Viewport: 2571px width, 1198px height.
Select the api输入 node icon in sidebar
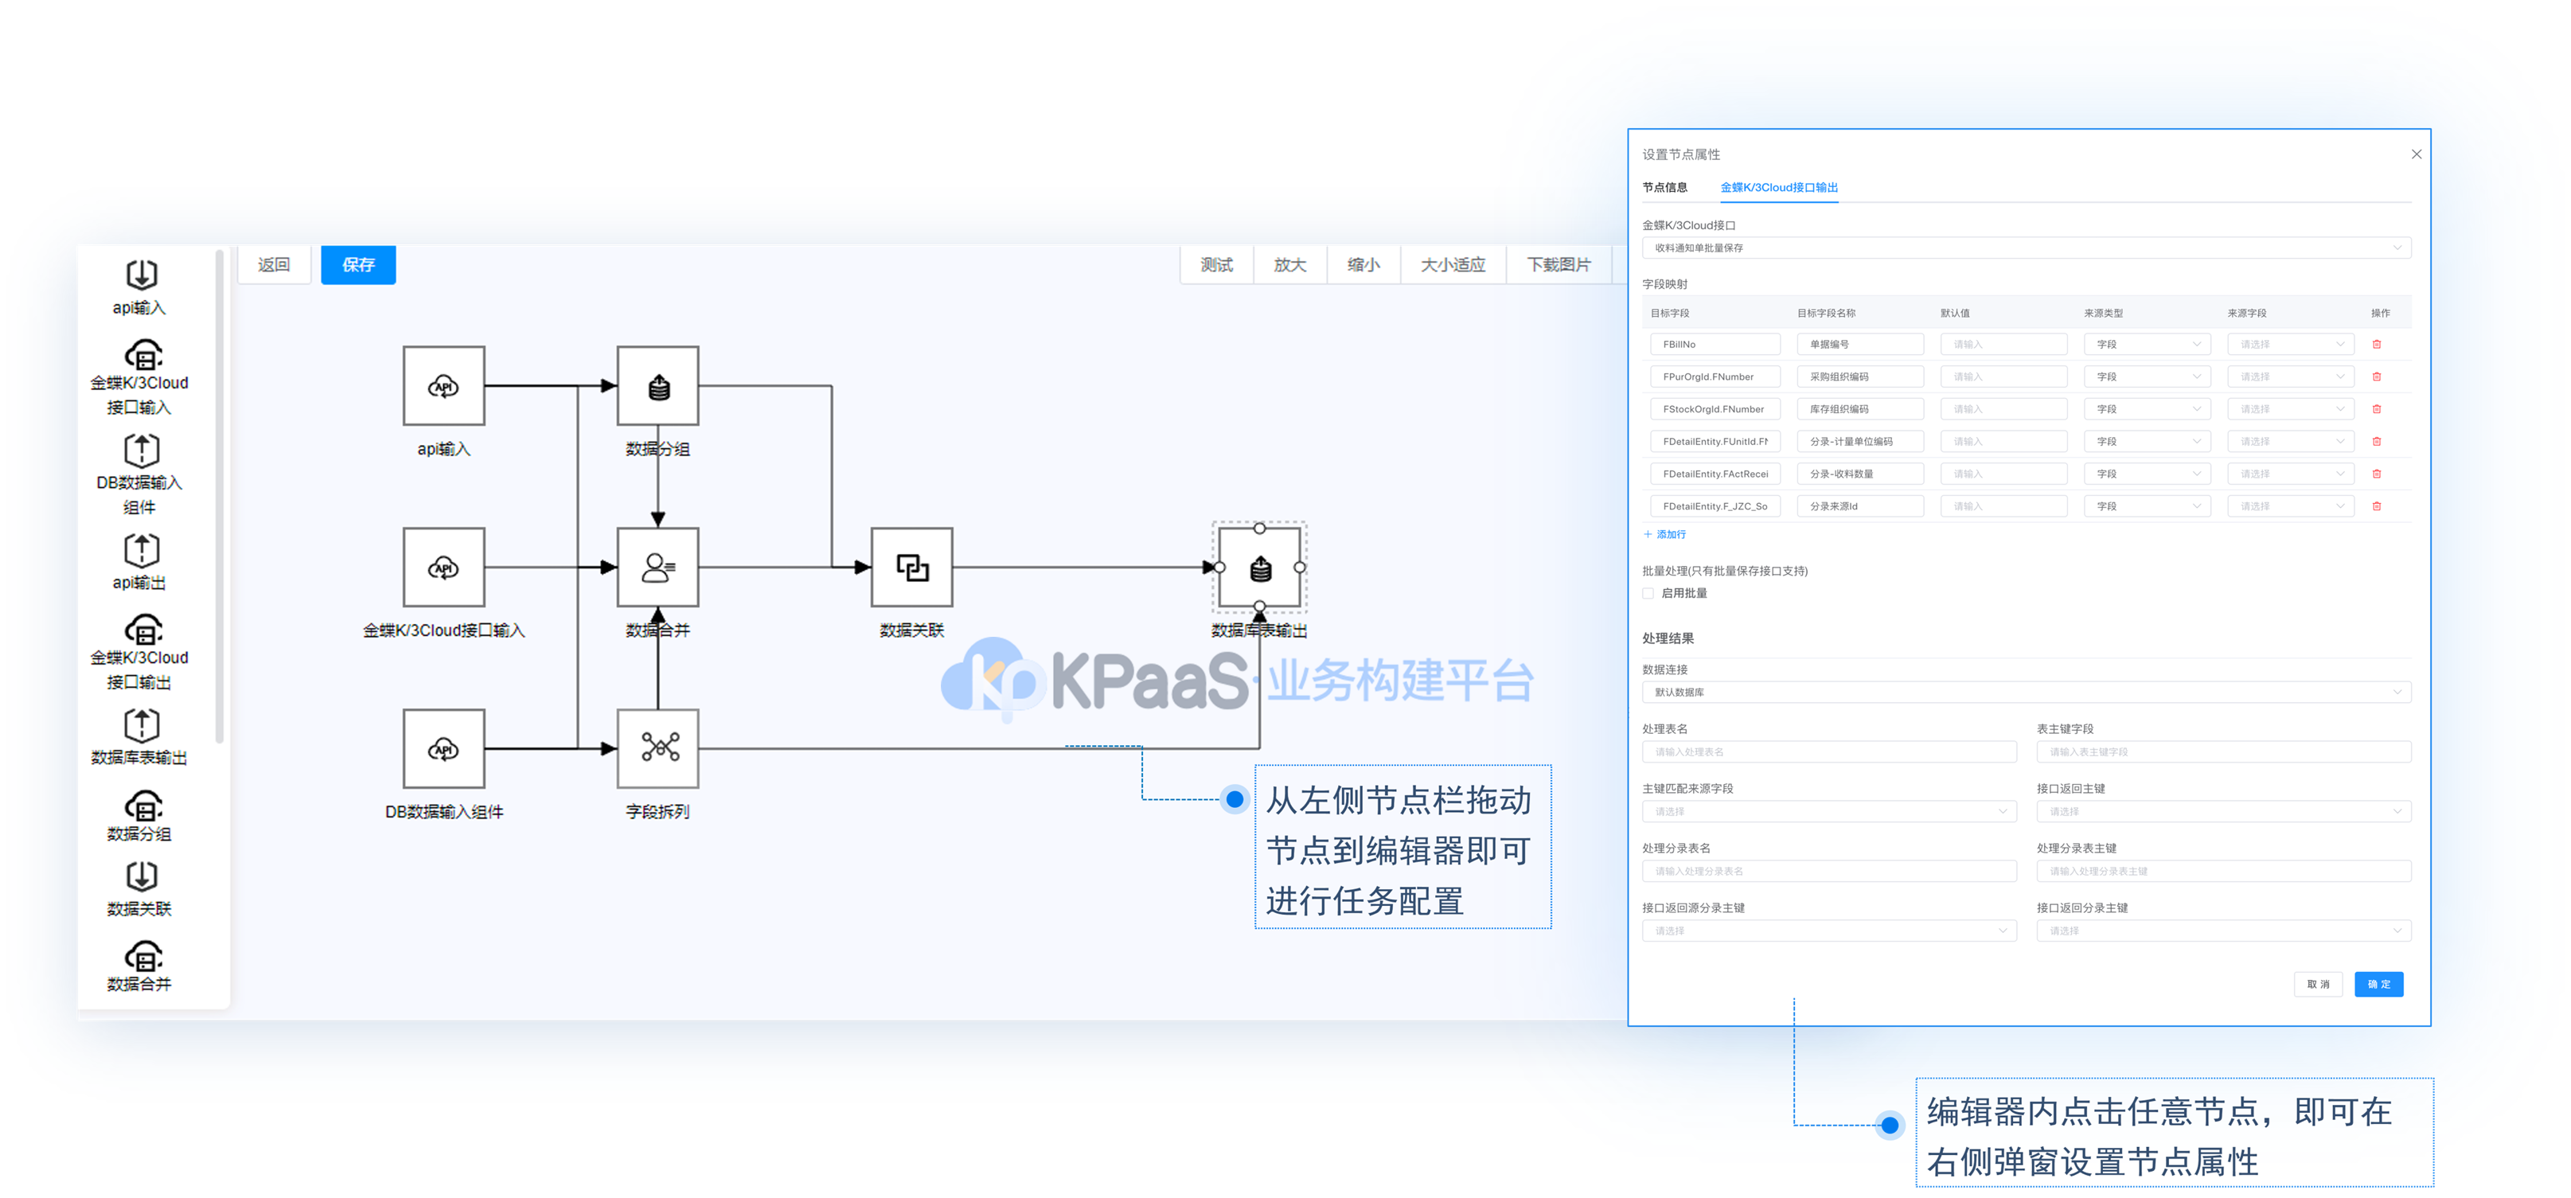click(x=141, y=275)
